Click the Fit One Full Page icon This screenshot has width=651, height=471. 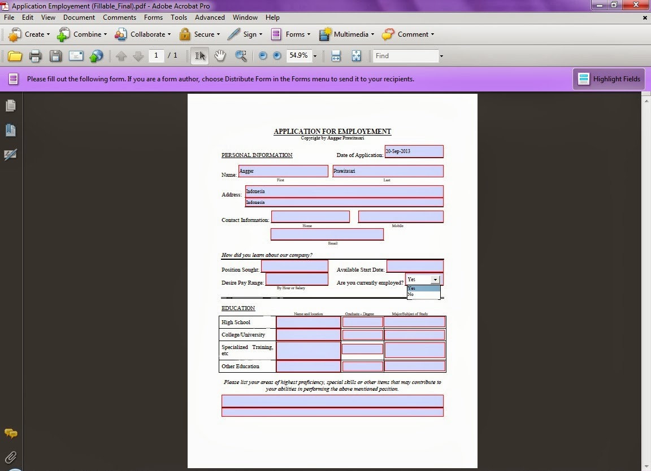(356, 55)
